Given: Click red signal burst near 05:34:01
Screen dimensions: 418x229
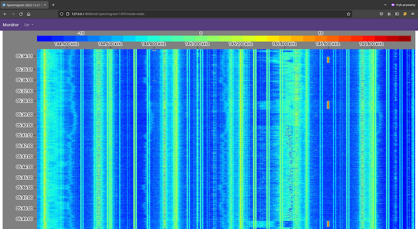Looking at the screenshot, I should pyautogui.click(x=328, y=60).
